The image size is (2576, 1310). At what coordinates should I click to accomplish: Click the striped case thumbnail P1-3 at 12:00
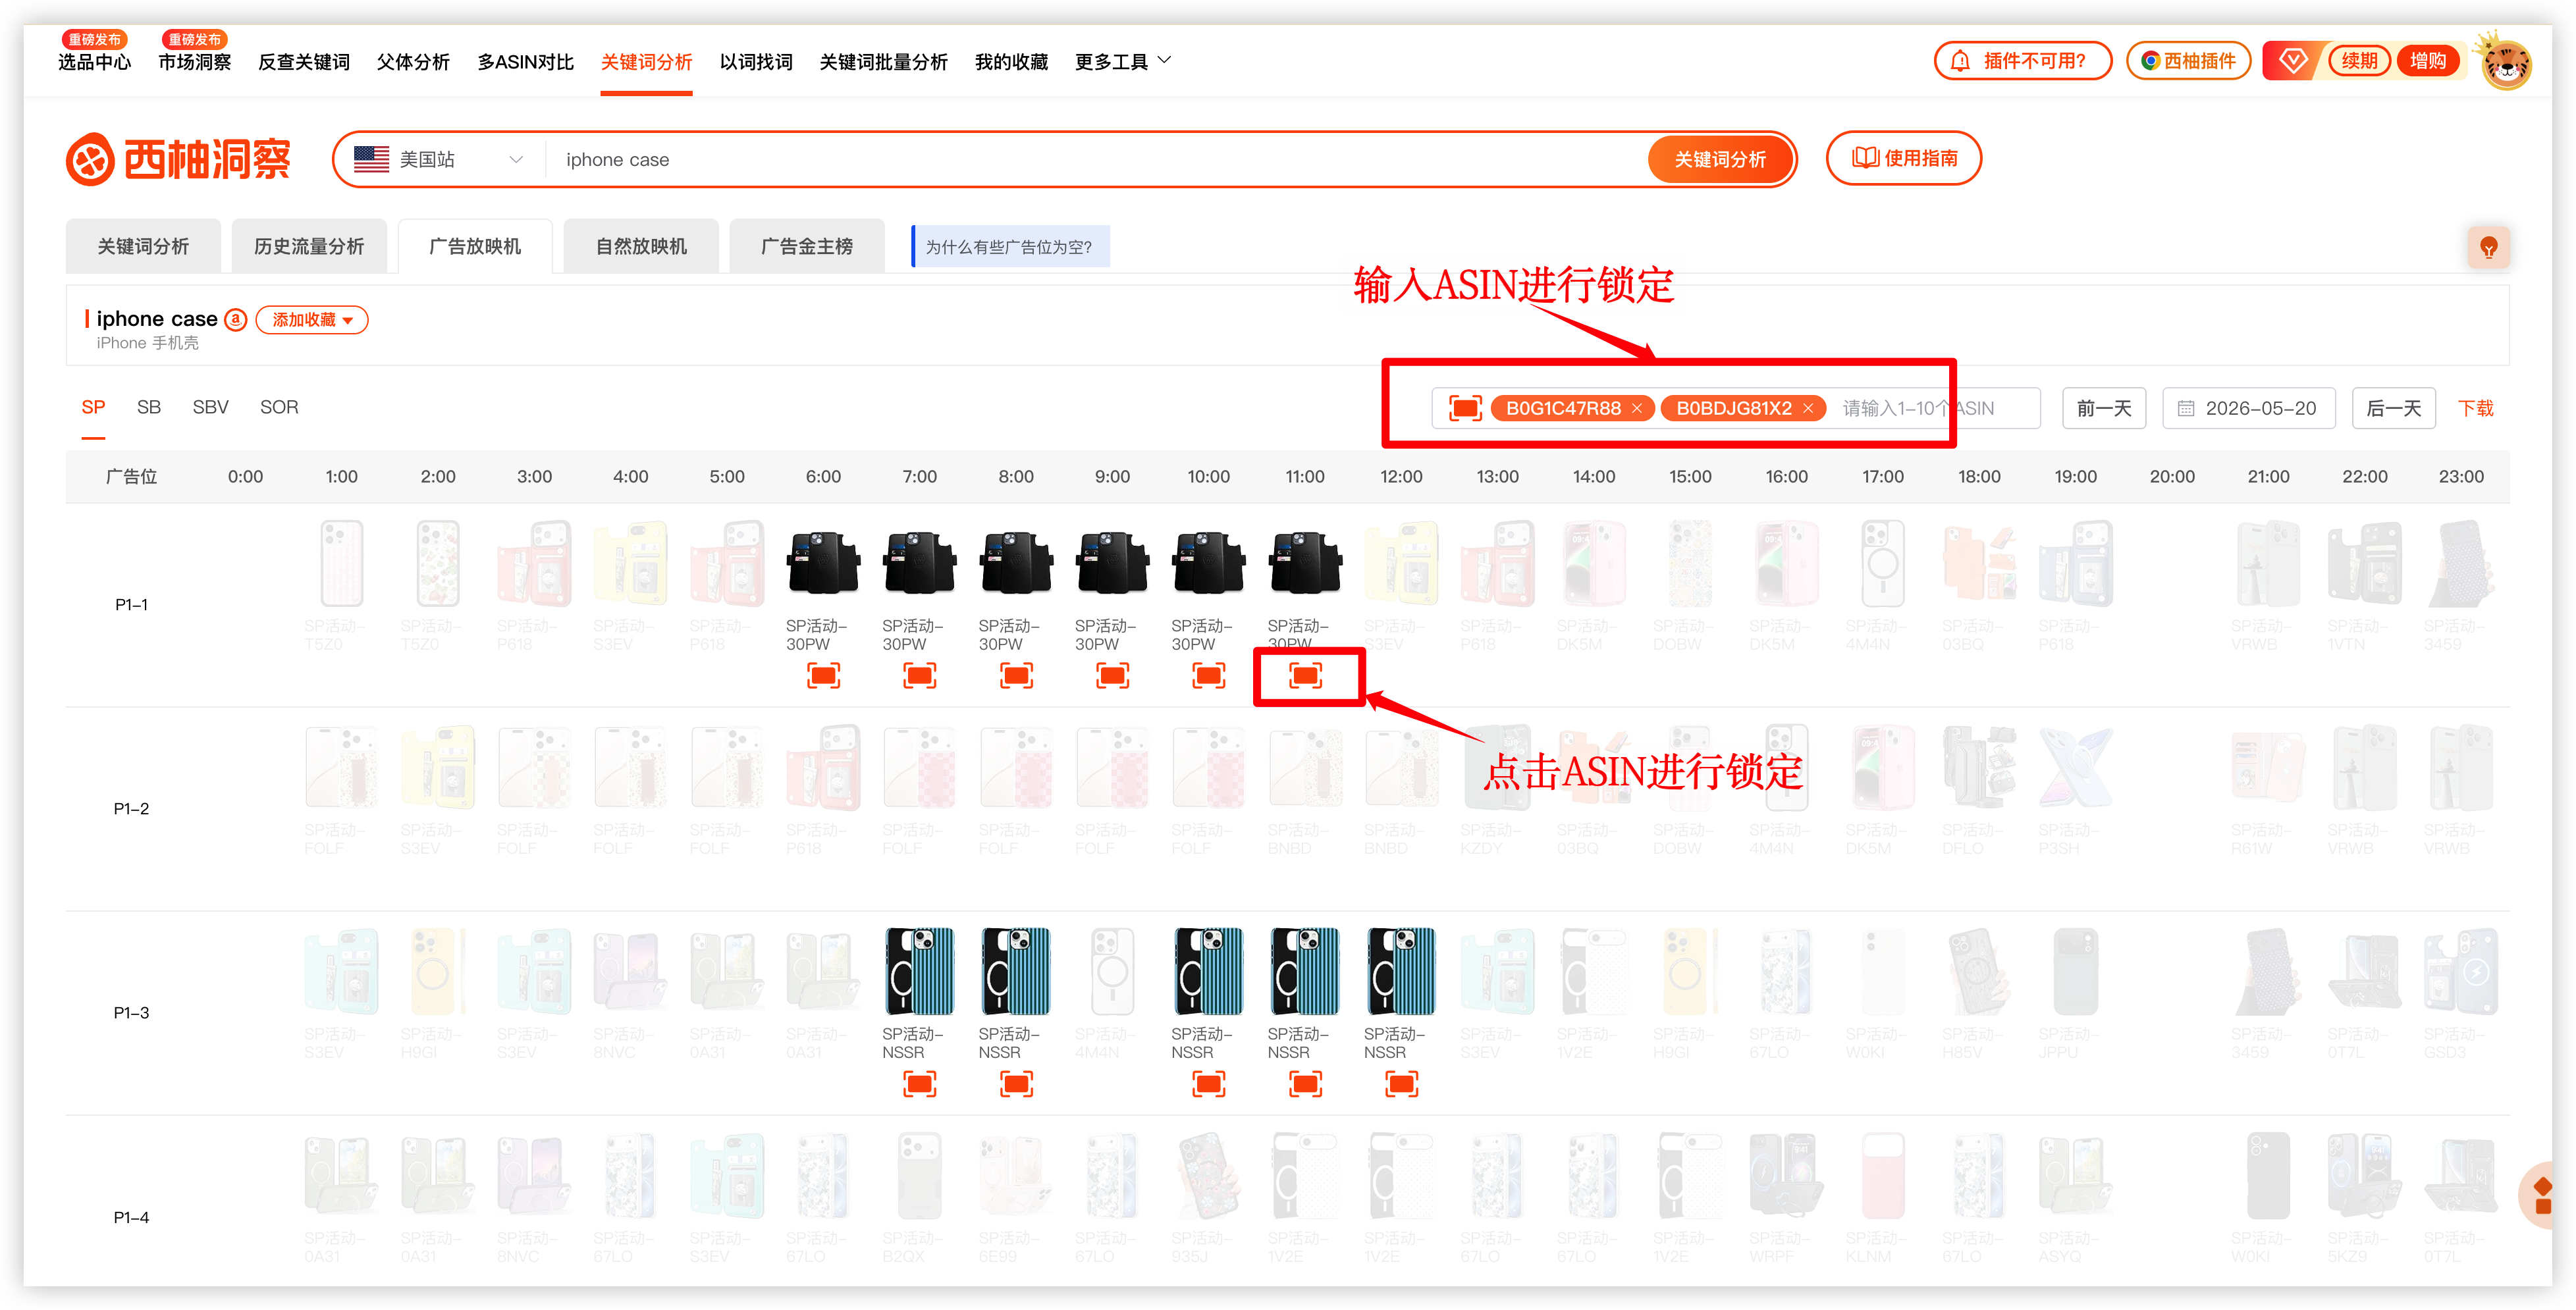[1402, 971]
